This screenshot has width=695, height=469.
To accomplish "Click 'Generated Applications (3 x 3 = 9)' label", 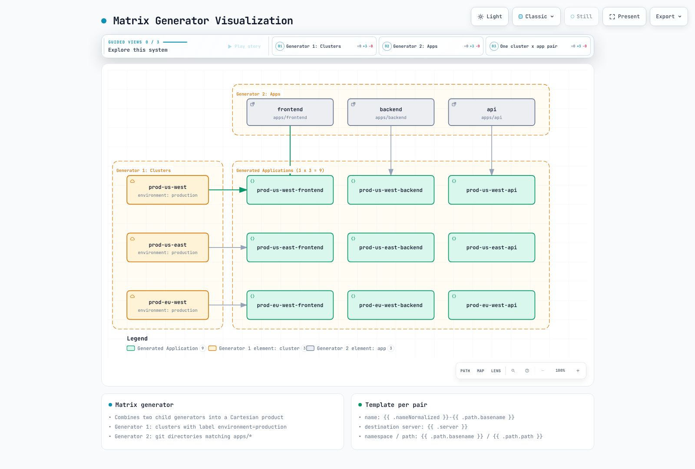I will pos(280,171).
